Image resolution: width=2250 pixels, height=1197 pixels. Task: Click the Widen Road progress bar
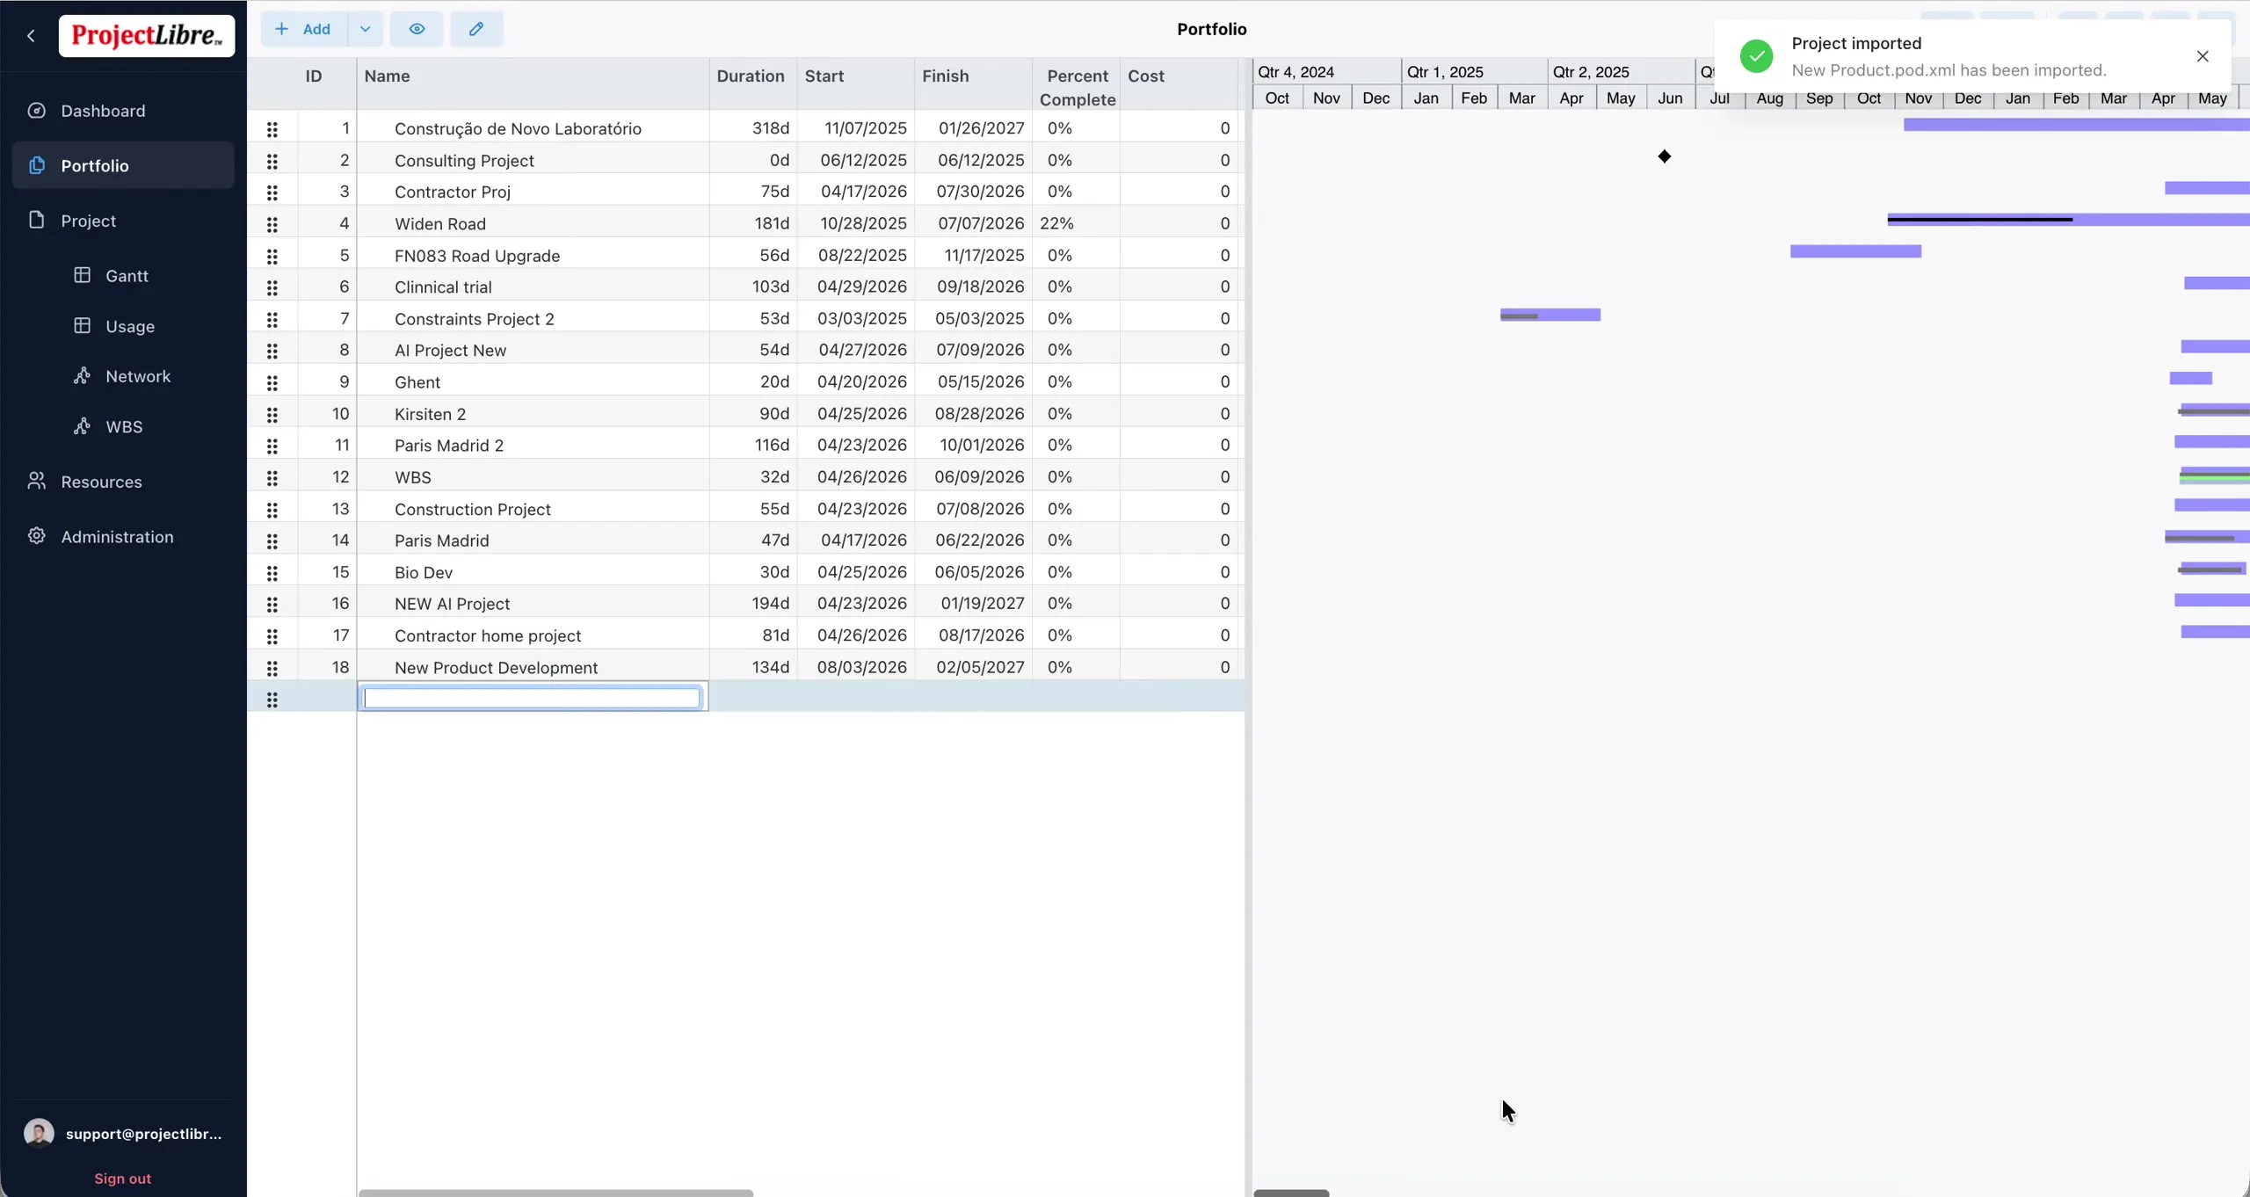pos(1979,219)
